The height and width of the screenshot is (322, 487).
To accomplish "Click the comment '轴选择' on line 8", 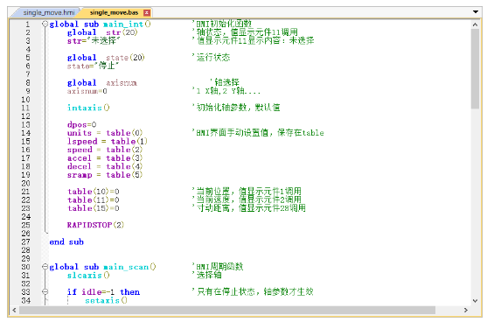I will 225,82.
